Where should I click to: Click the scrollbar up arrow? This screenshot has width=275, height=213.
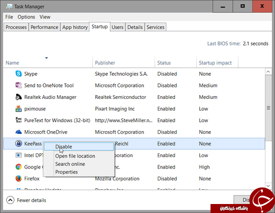[268, 71]
